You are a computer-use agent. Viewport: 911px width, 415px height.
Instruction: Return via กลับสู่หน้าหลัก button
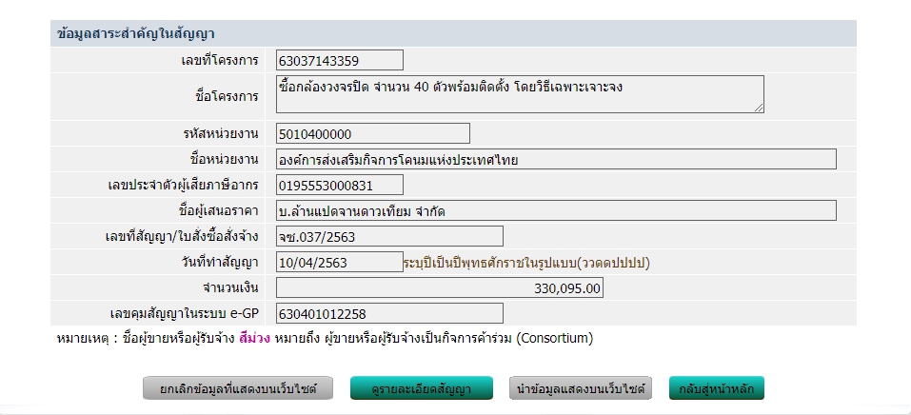(717, 388)
